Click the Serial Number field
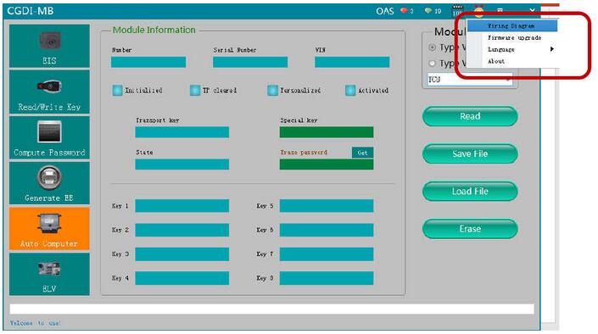Screen dimensions: 598x334 [x=250, y=62]
